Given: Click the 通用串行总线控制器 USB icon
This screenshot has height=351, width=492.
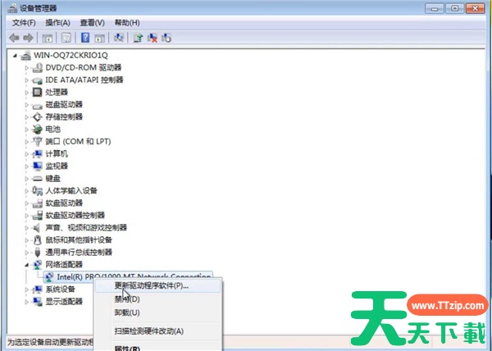Looking at the screenshot, I should (x=38, y=253).
